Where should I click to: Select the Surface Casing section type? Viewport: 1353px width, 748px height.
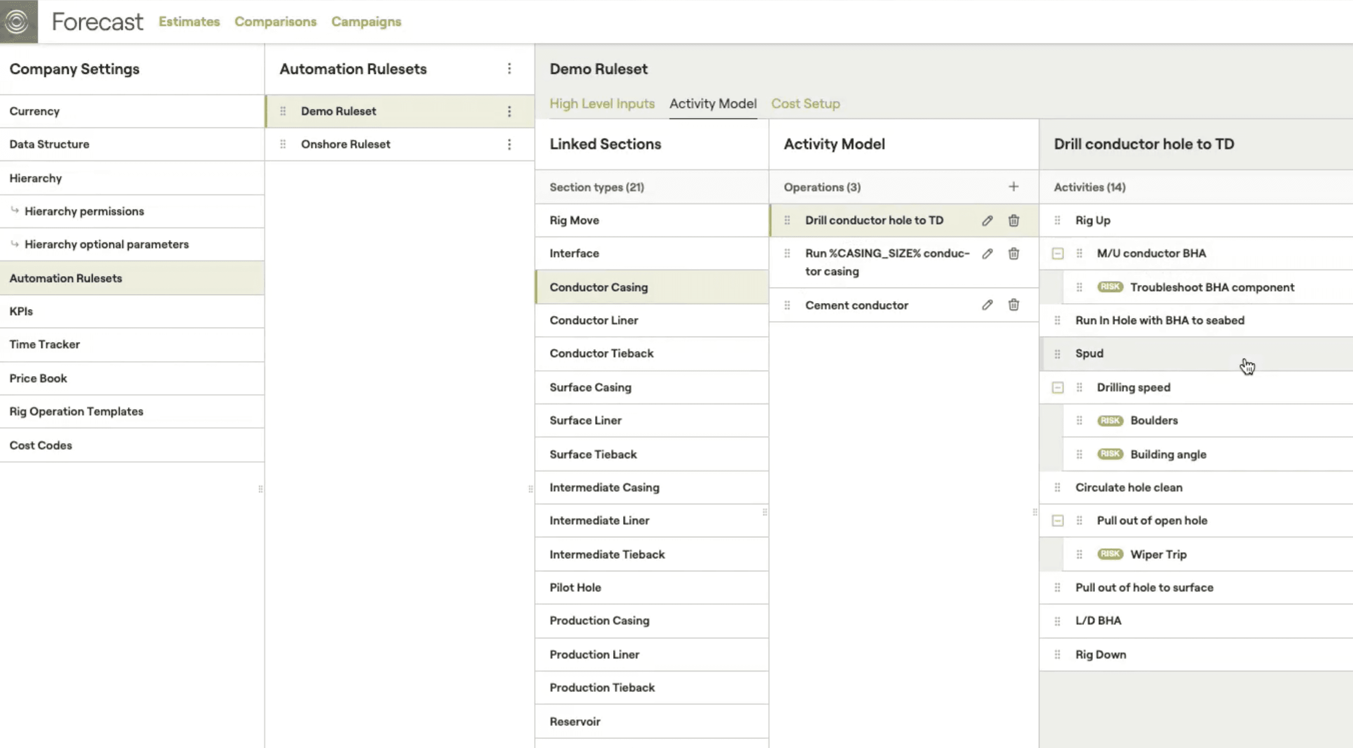pos(590,387)
